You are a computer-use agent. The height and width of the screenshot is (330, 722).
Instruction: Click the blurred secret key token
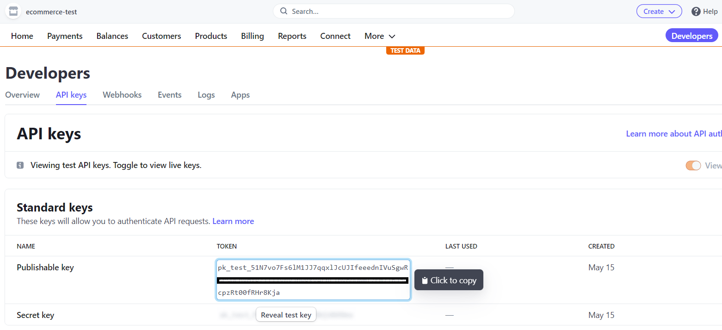(286, 315)
